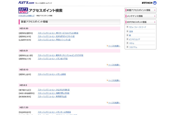This screenshot has height=115, width=175.
Task: Click the NTT東日本 logo
Action: (149, 3)
